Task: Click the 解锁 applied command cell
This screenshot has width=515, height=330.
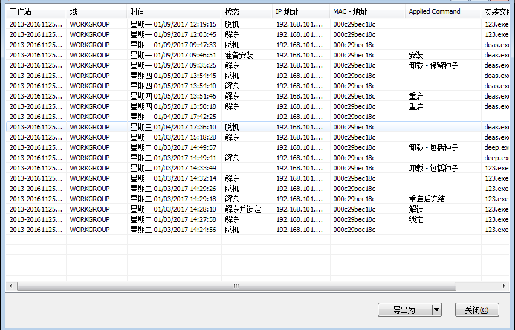Action: [416, 209]
